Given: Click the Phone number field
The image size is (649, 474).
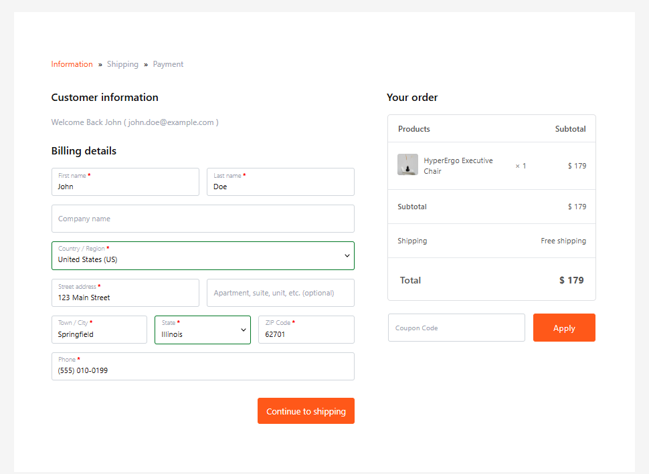Looking at the screenshot, I should (203, 366).
